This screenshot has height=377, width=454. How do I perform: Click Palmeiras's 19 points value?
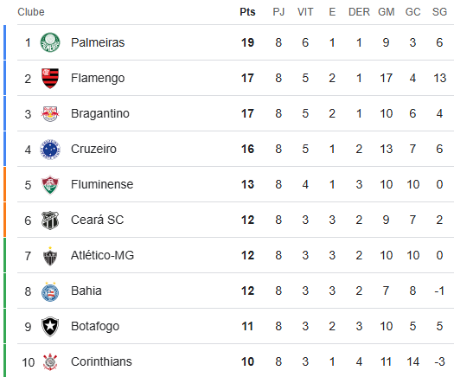[247, 42]
